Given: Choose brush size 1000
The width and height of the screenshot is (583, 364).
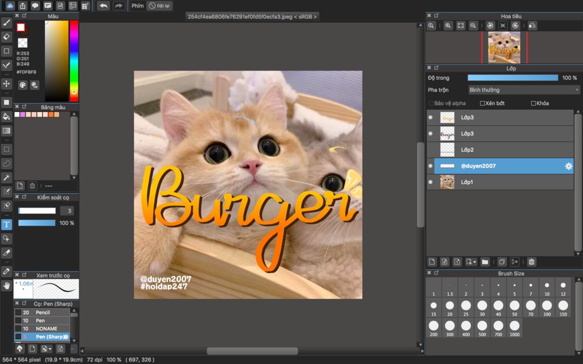Looking at the screenshot, I should click(515, 328).
